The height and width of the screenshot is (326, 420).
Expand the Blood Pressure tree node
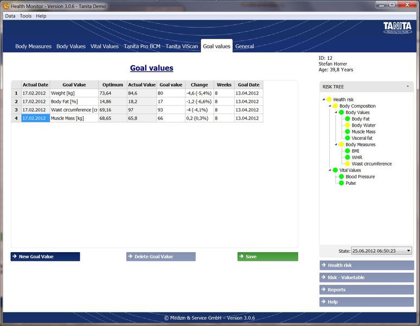click(x=336, y=177)
